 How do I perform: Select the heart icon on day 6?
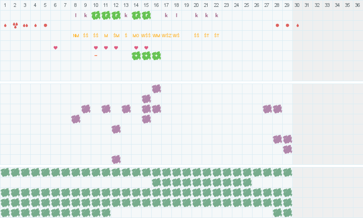coord(55,48)
